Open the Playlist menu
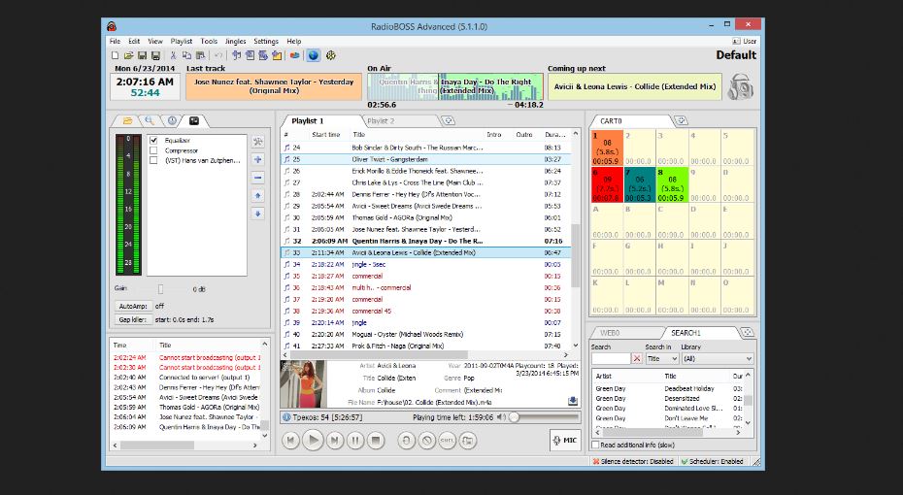 tap(182, 42)
